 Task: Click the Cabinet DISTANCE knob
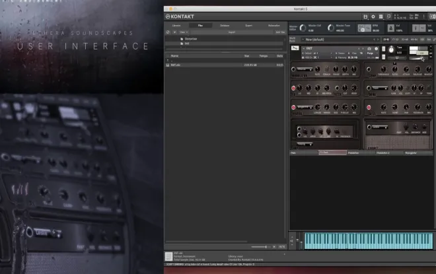tap(415, 127)
